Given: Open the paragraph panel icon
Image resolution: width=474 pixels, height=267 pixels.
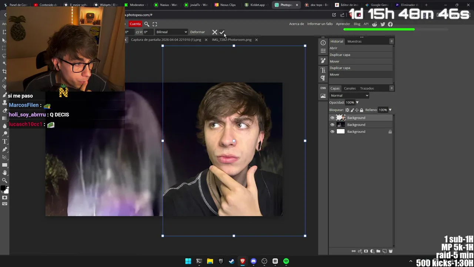Looking at the screenshot, I should [x=323, y=78].
